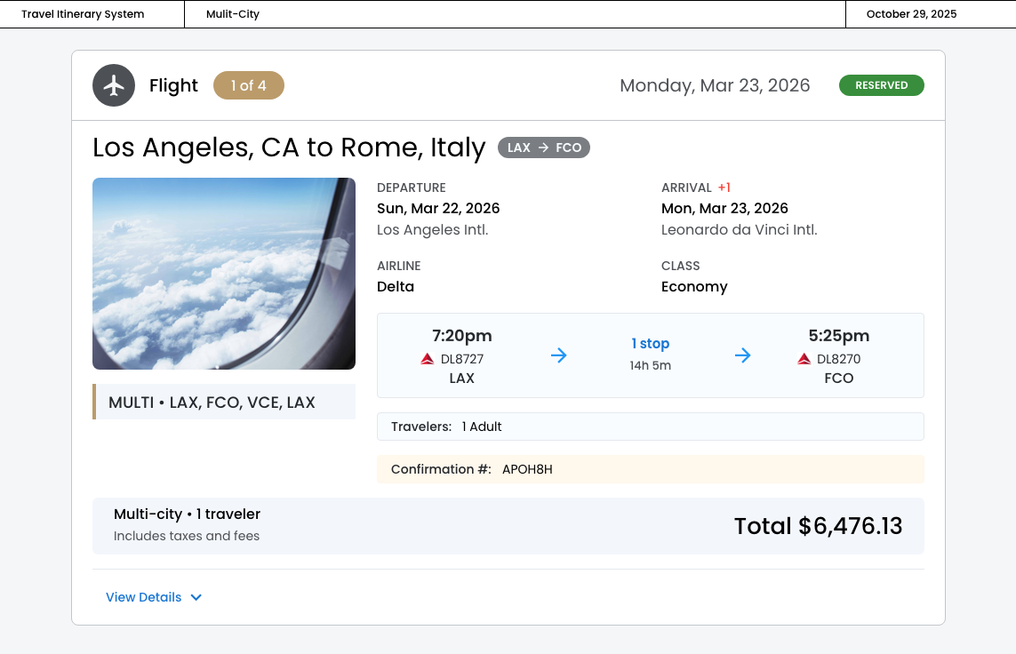Click the red +1 arrival day indicator
The image size is (1016, 654).
pos(724,187)
